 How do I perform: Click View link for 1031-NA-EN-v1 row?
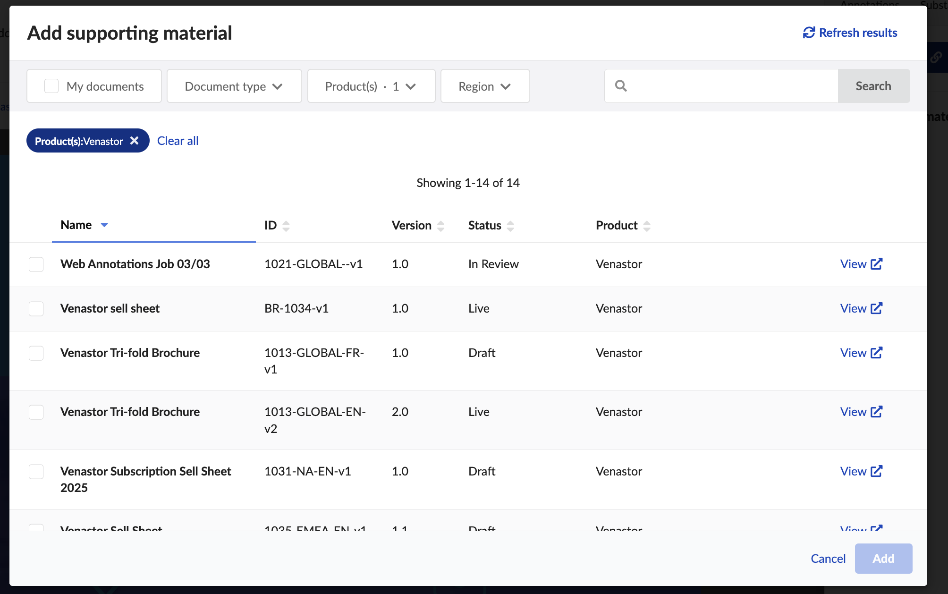click(x=853, y=471)
